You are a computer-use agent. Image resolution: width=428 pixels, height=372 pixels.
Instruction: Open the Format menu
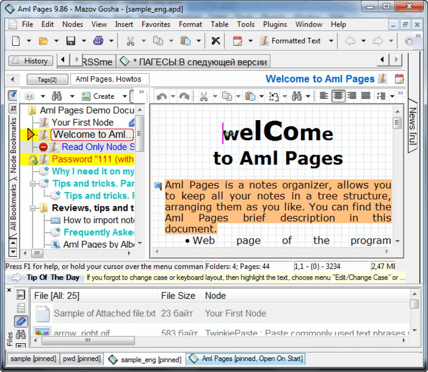[190, 24]
